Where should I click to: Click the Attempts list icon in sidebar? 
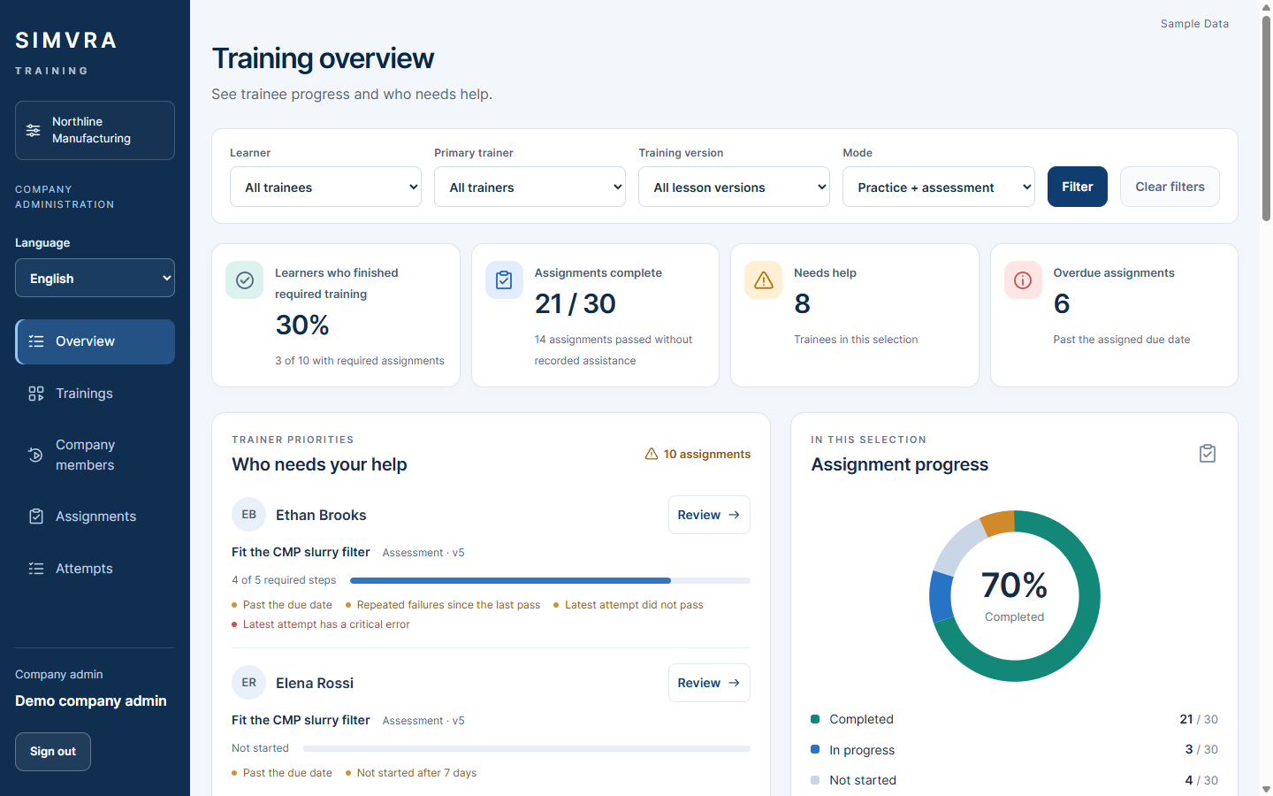36,569
